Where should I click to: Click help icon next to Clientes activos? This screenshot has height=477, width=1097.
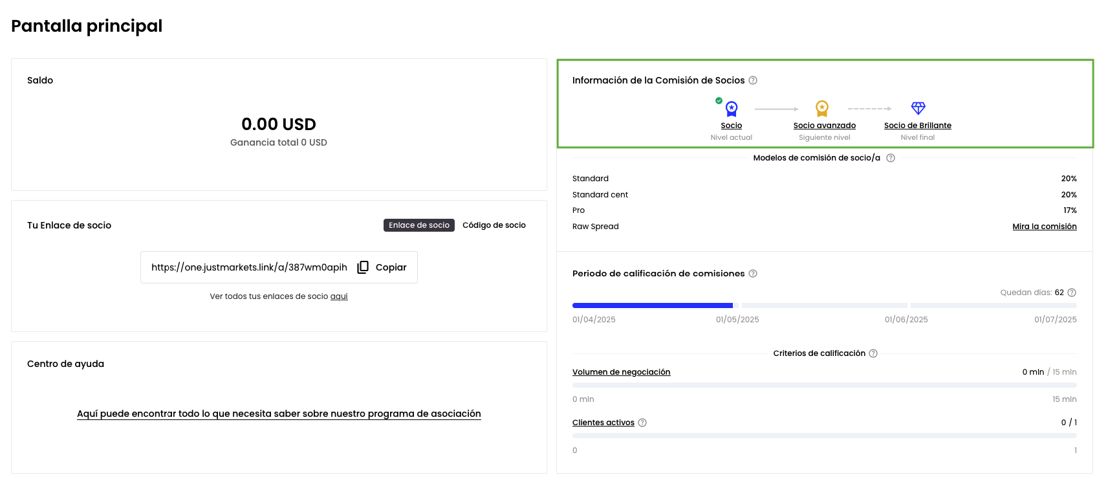(642, 423)
